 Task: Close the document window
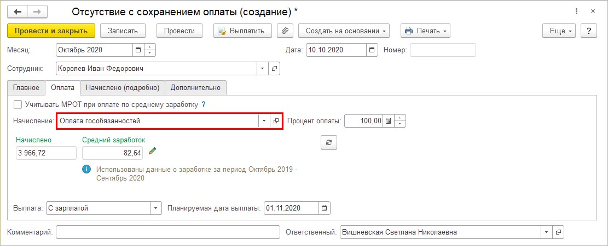[x=593, y=11]
